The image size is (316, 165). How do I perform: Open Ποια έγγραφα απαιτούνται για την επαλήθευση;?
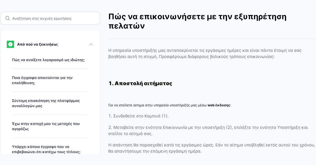click(x=42, y=80)
